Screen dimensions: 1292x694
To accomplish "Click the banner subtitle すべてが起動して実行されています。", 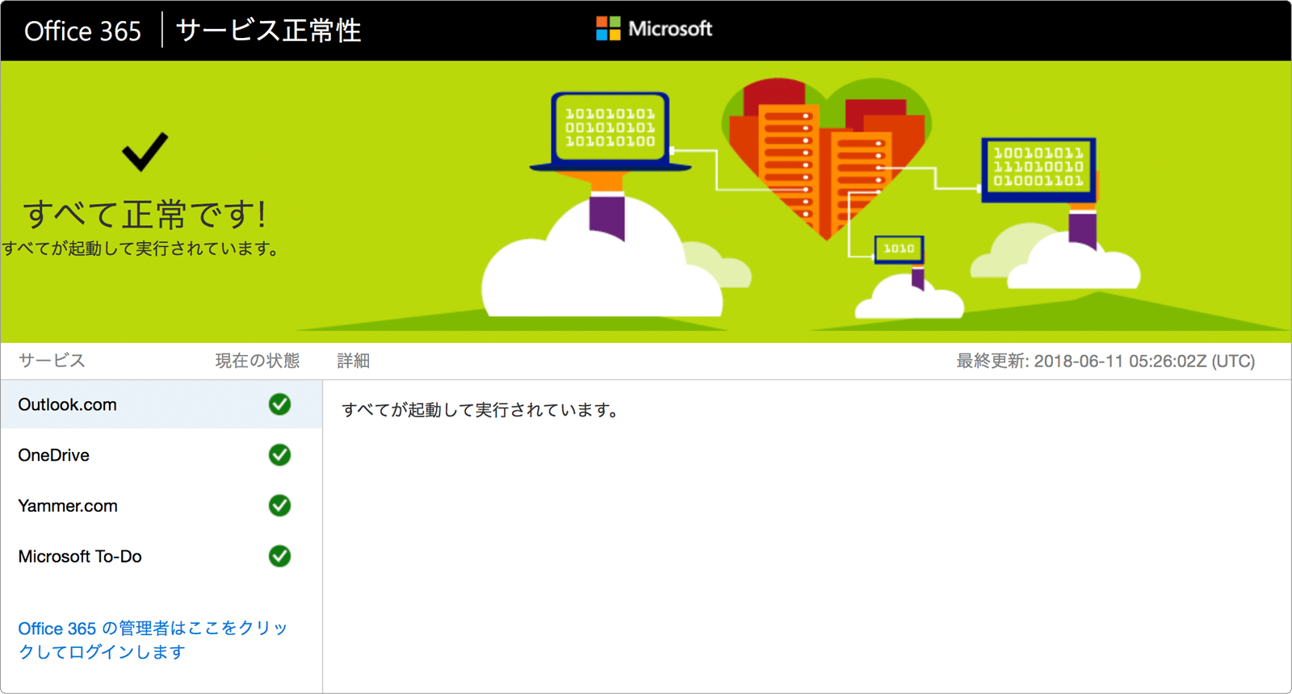I will [142, 249].
